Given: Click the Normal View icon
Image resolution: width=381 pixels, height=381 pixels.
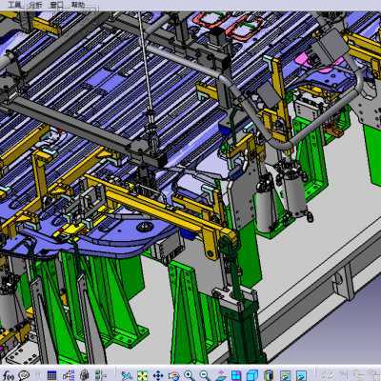Looking at the screenshot, I should [221, 375].
